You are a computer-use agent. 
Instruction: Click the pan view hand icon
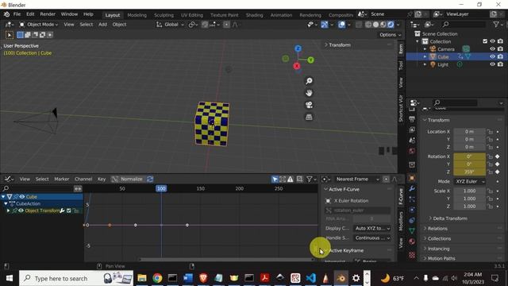point(309,93)
